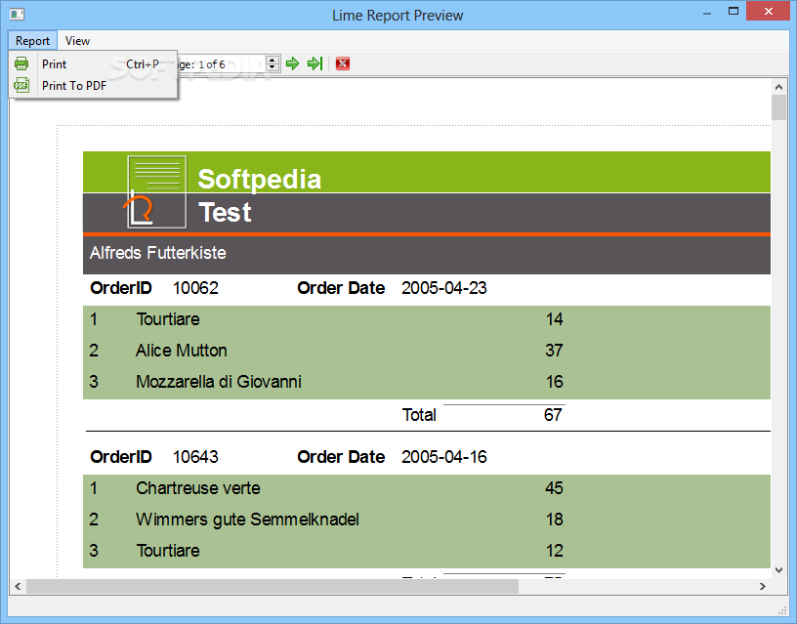
Task: Click the green next page arrow
Action: [292, 63]
